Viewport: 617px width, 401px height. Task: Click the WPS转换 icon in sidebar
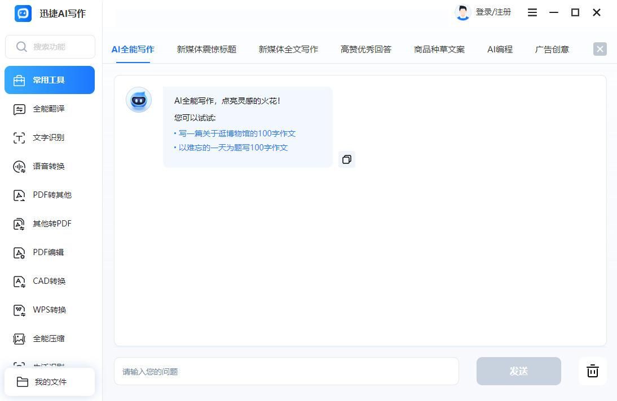(x=19, y=310)
